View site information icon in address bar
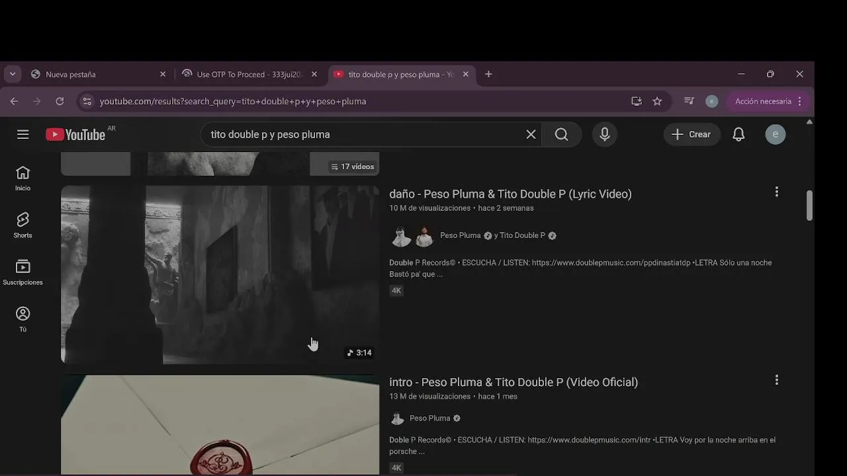The height and width of the screenshot is (476, 847). coord(86,101)
